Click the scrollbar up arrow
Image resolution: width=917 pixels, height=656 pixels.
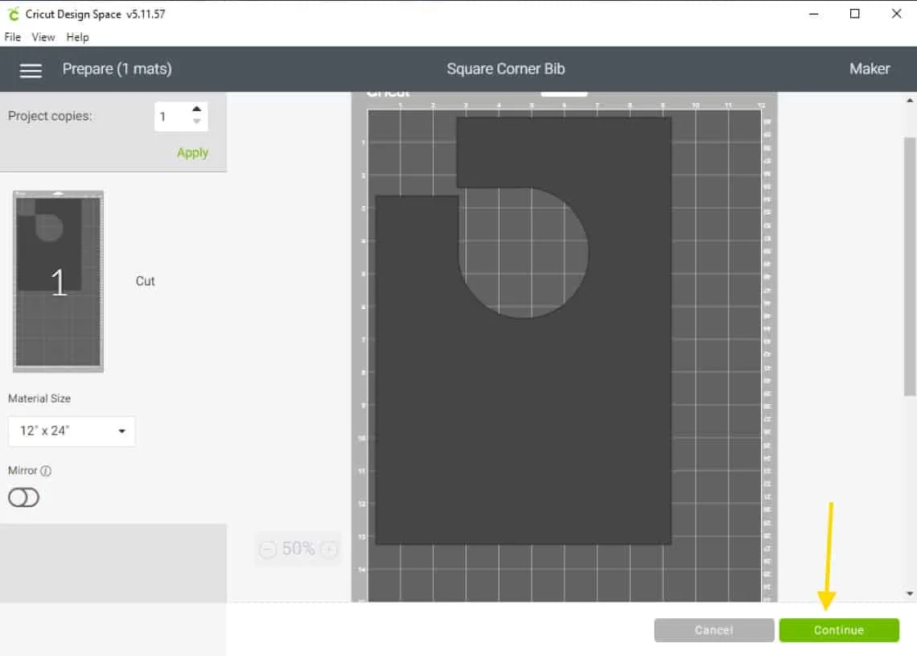click(x=910, y=101)
